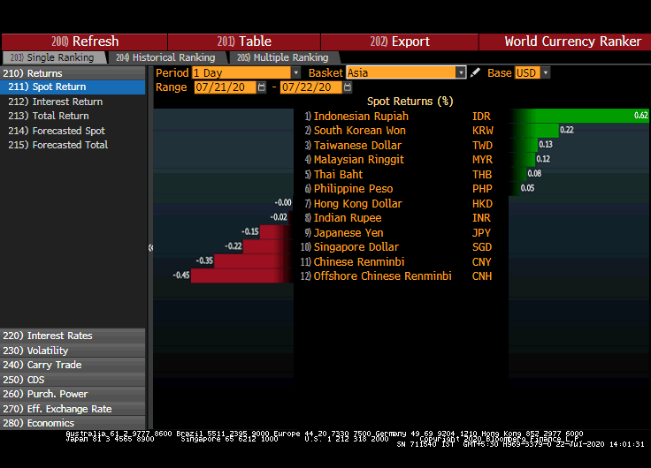Open the Indonesian Rupiah currency row

tap(361, 116)
